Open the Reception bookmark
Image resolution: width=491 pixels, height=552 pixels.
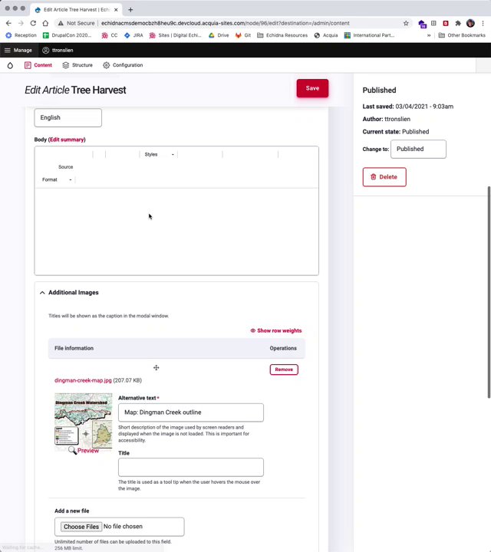coord(21,35)
